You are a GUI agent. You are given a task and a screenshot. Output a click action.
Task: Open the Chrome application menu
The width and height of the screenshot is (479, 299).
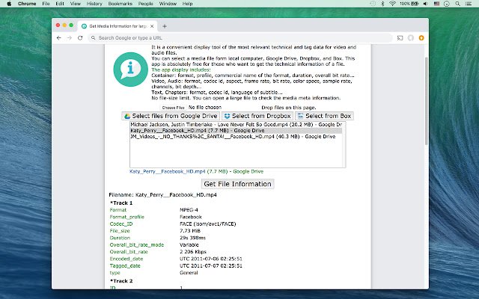[x=27, y=4]
